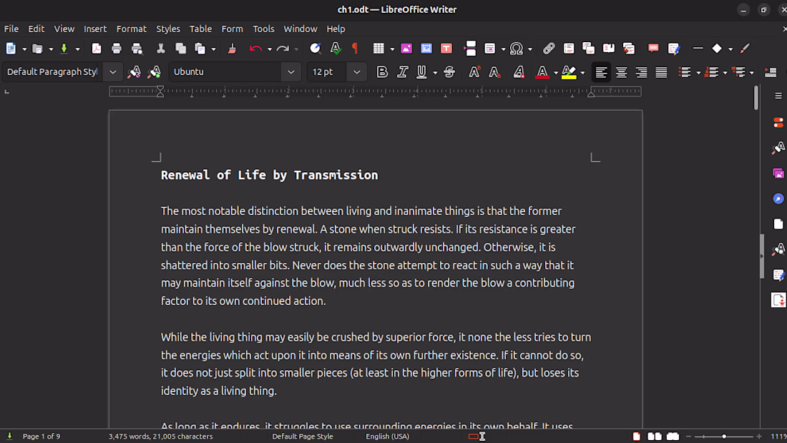787x443 pixels.
Task: Expand the paste options dropdown
Action: [213, 49]
